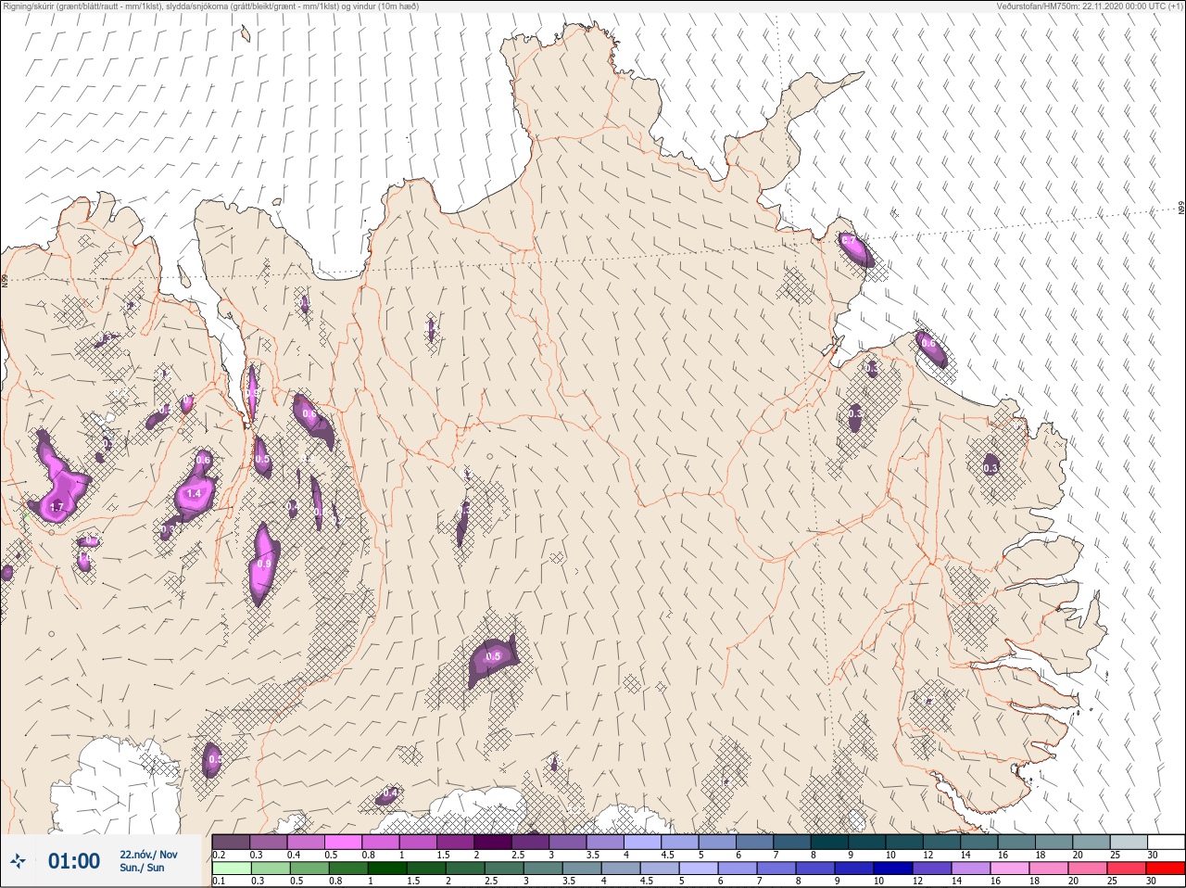Click lower legend pale green swatch starting at 0.1
The width and height of the screenshot is (1186, 888).
point(231,869)
